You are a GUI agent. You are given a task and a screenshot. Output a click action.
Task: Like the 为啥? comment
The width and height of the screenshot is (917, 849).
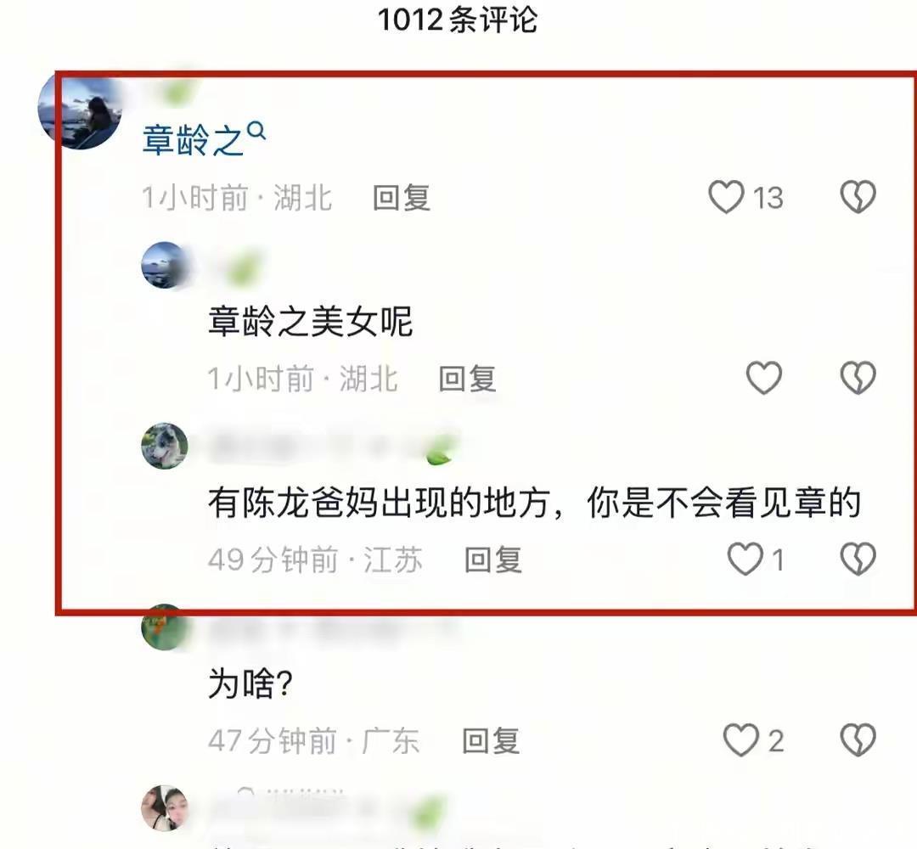(741, 740)
